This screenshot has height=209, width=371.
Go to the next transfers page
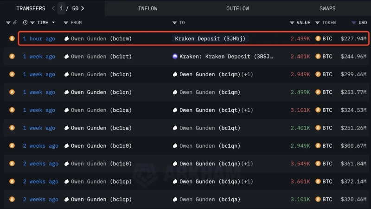tap(83, 8)
